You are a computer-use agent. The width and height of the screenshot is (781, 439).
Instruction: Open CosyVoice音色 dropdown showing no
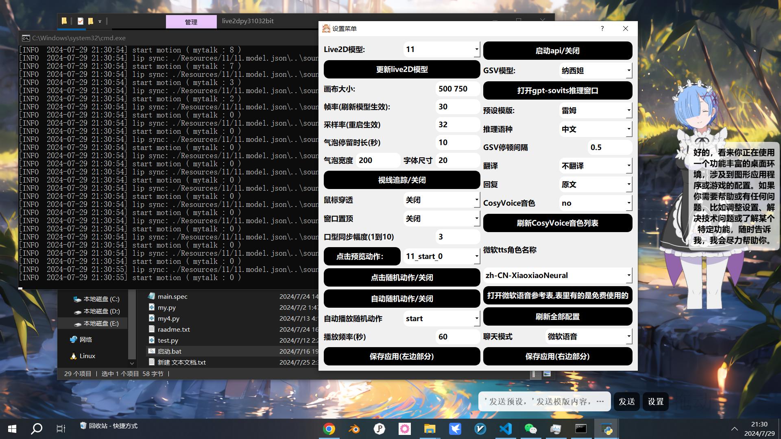pyautogui.click(x=596, y=203)
